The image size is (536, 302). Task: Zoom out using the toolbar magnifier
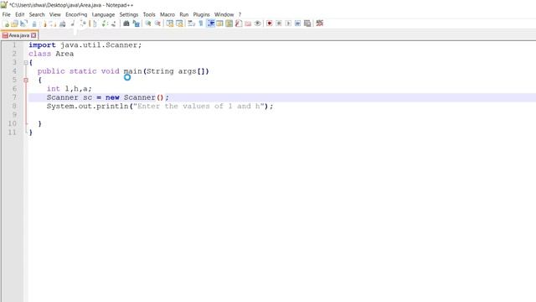(x=157, y=23)
